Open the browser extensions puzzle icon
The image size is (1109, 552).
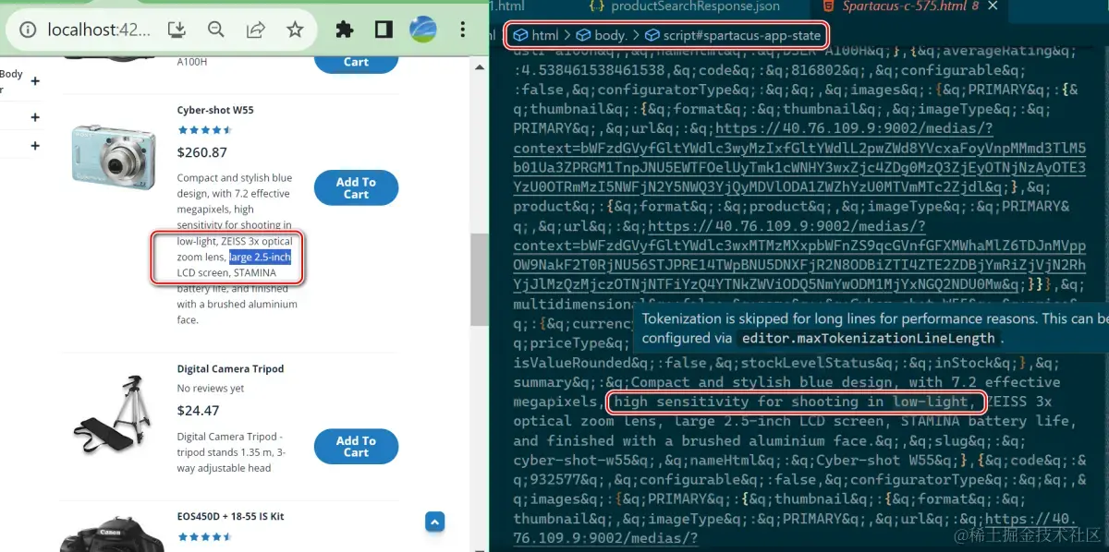pos(345,30)
